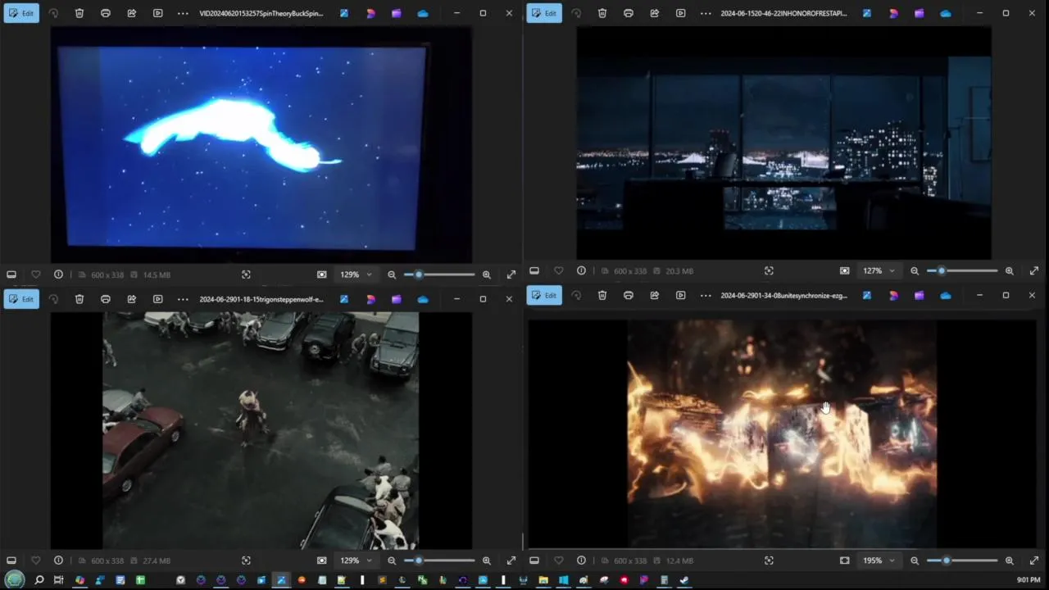This screenshot has width=1049, height=590.
Task: Open the Windows Start menu
Action: click(15, 580)
